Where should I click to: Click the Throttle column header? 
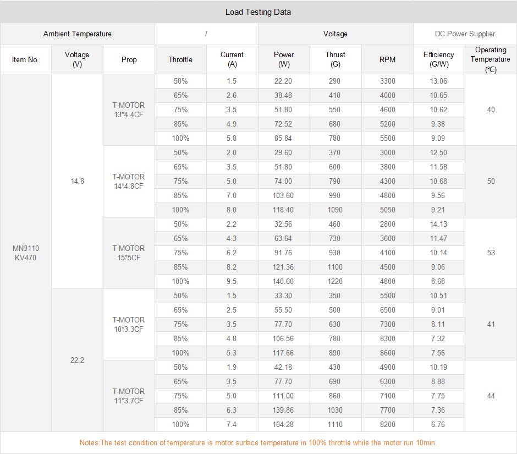(180, 59)
